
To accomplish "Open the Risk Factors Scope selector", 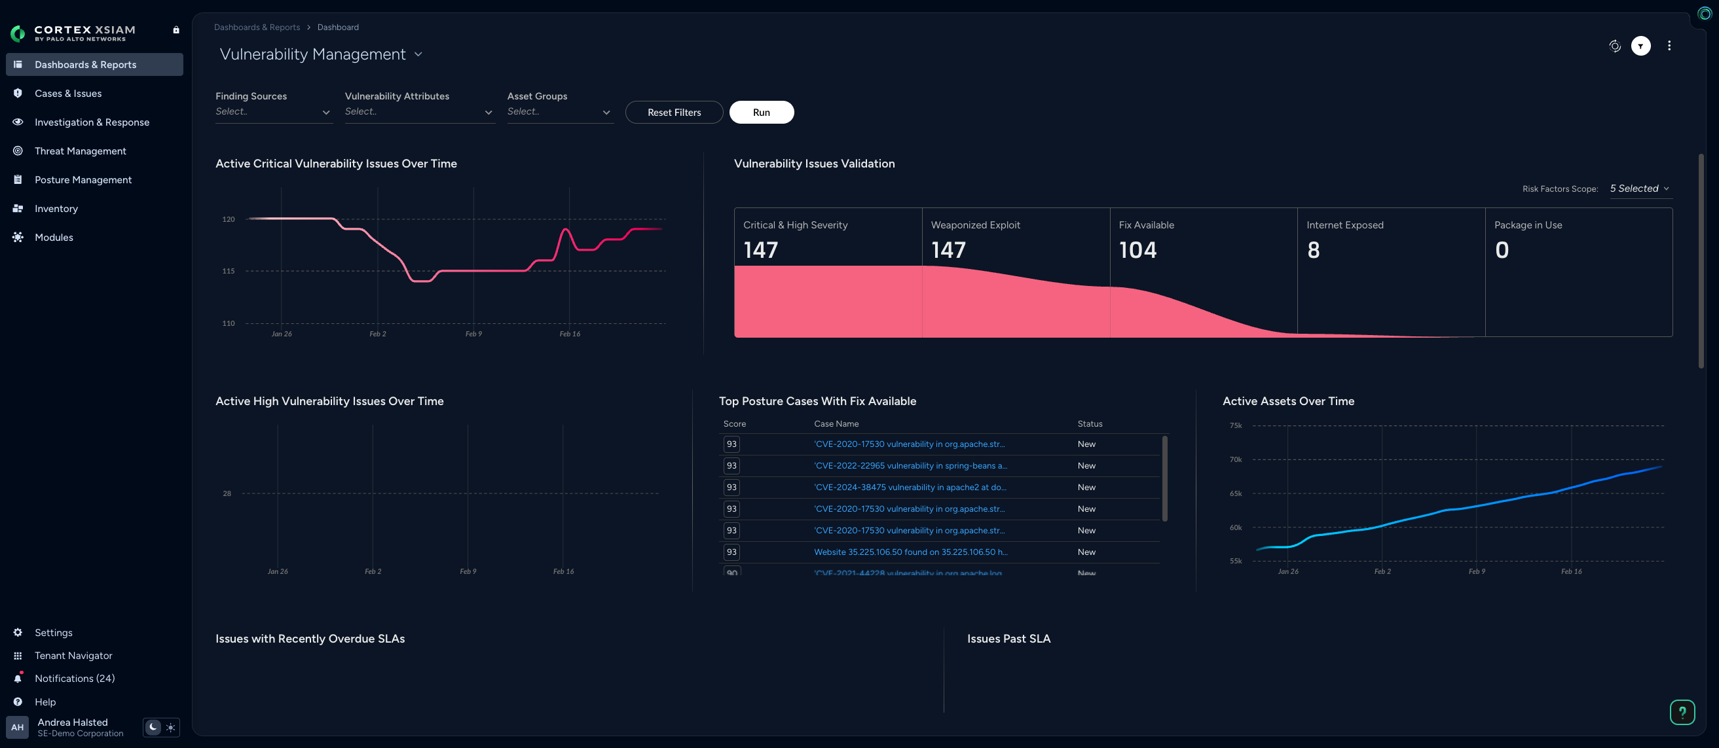I will coord(1639,188).
